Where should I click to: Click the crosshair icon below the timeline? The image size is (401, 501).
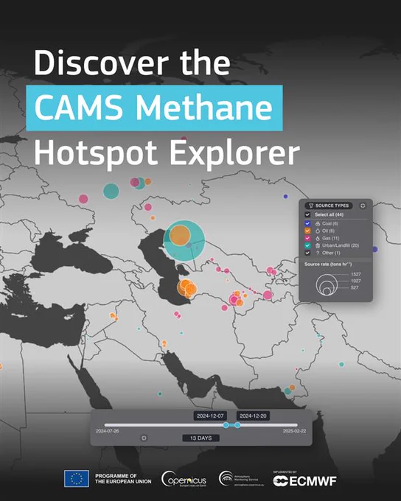(144, 438)
